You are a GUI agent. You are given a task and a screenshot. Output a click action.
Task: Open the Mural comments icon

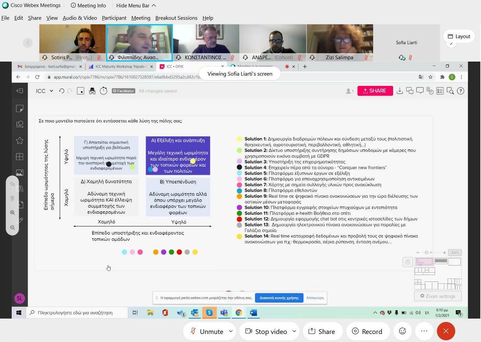(x=420, y=91)
